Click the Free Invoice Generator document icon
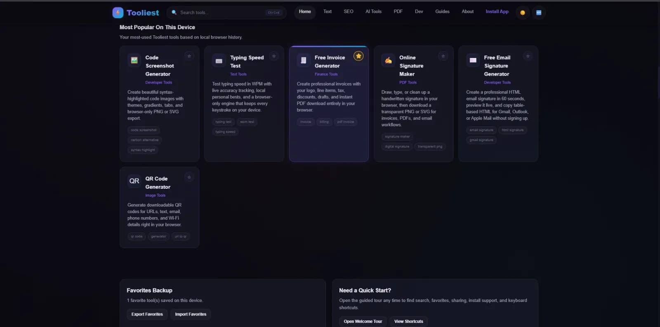Image resolution: width=660 pixels, height=327 pixels. (304, 60)
